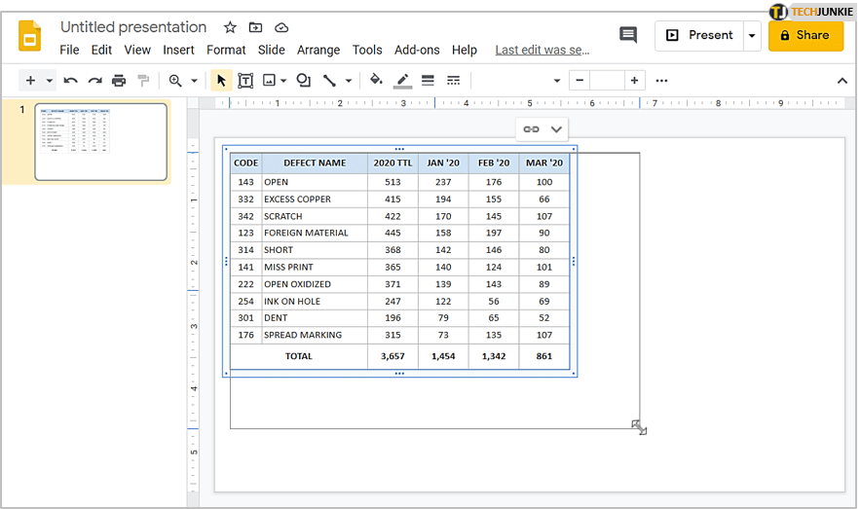Toggle the linked table chain icon

(x=531, y=128)
